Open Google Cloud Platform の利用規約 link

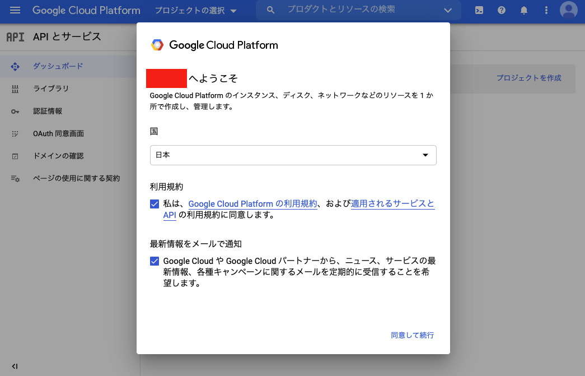tap(252, 204)
